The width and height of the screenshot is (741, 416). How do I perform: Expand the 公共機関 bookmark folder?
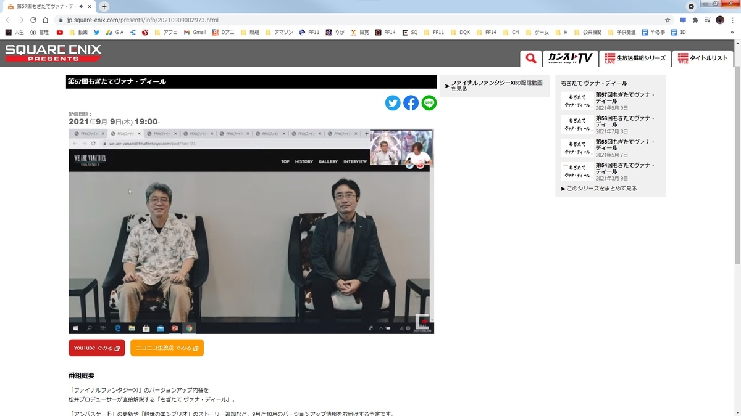(x=588, y=32)
